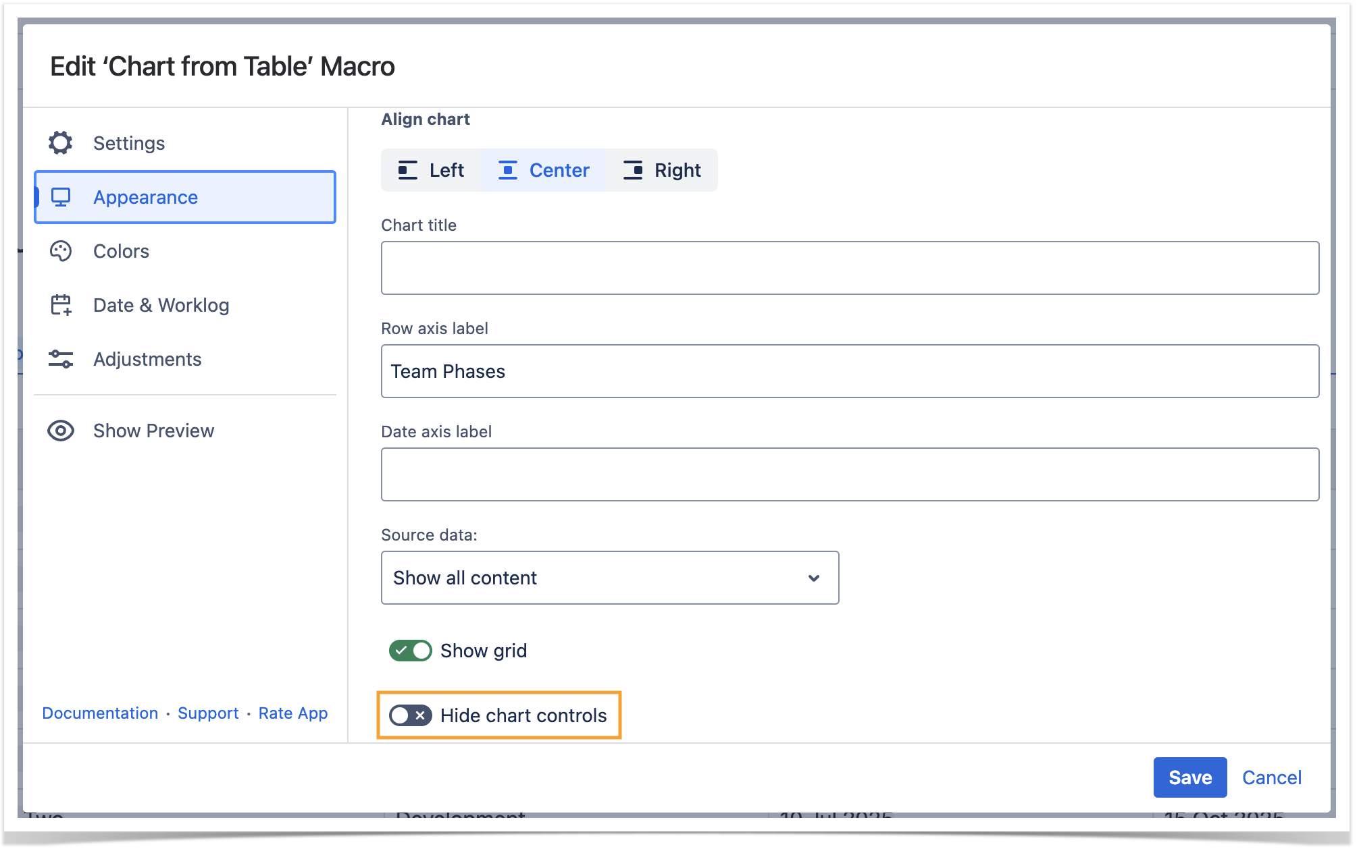Click the Colors palette icon
The height and width of the screenshot is (851, 1359).
point(61,251)
